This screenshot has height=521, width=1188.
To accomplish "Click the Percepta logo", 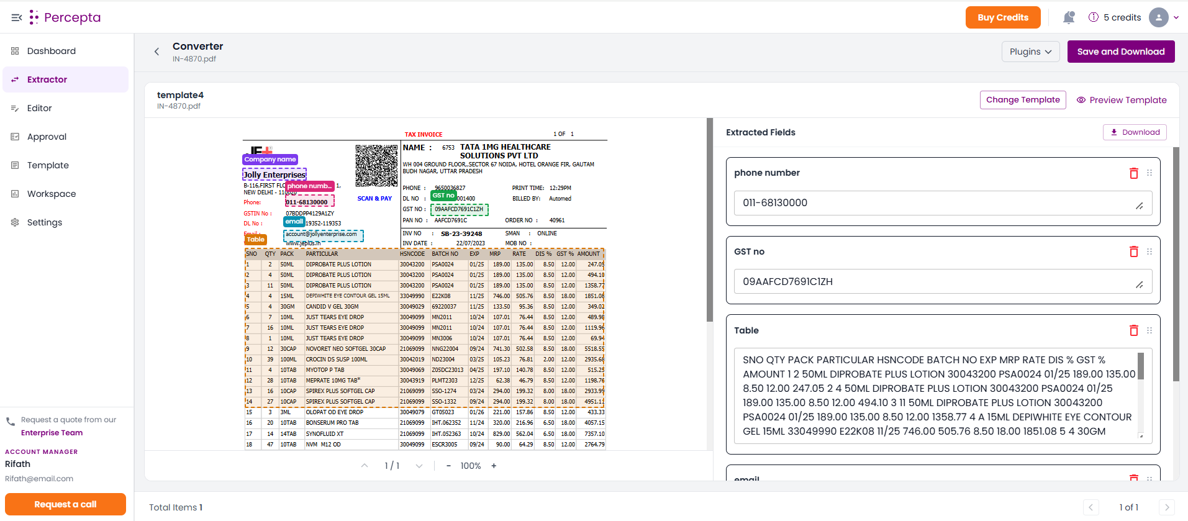I will 65,17.
